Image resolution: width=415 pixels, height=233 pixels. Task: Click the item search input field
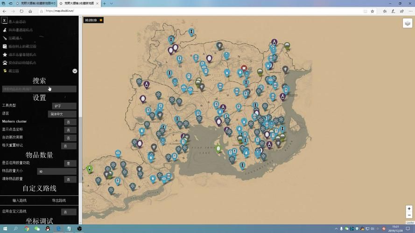(x=39, y=89)
